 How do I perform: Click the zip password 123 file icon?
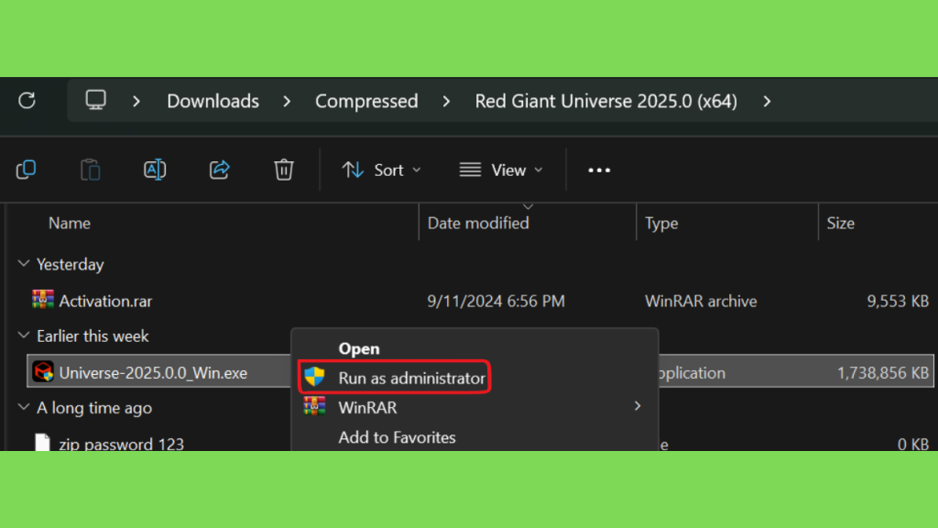coord(42,443)
